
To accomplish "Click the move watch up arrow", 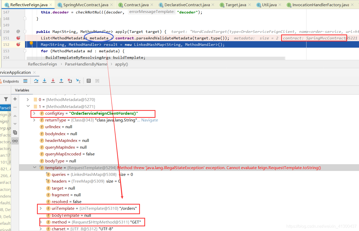I will tap(15, 116).
